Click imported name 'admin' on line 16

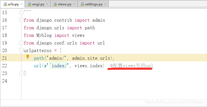[99, 20]
